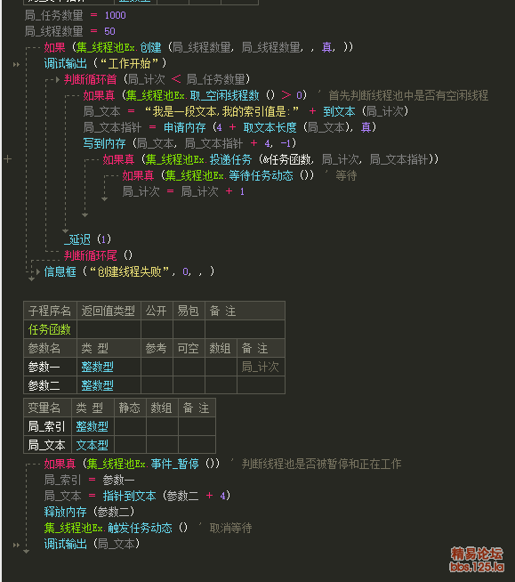Toggle the 参考 cell for 参数一
This screenshot has height=582, width=515.
[x=157, y=367]
